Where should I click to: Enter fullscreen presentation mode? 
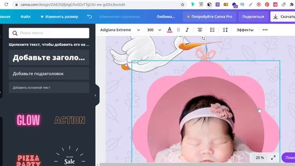tap(273, 158)
